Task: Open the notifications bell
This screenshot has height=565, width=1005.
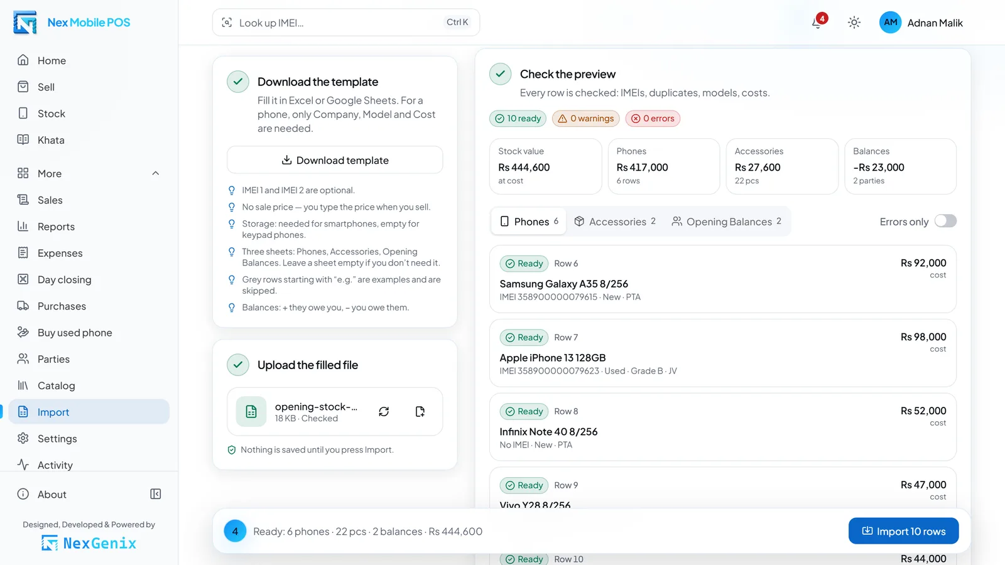Action: coord(817,23)
